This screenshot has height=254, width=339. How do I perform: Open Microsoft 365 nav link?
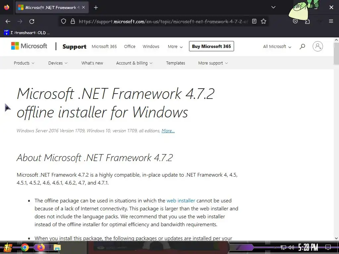point(104,46)
